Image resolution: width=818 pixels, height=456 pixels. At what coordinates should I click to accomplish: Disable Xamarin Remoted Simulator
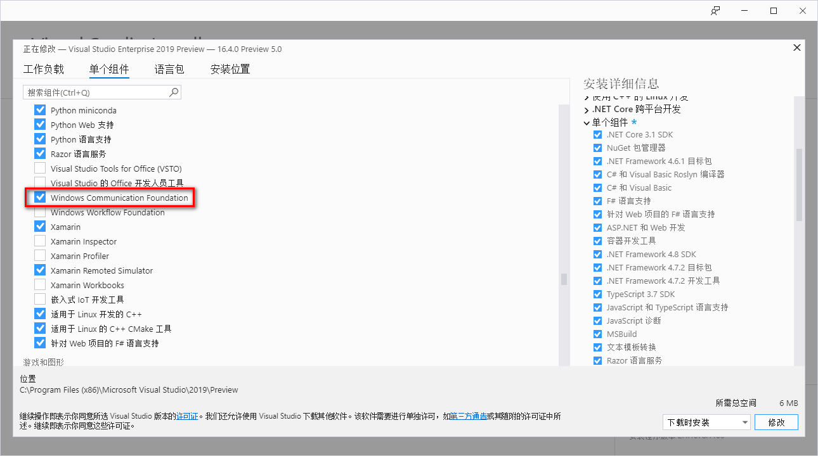point(40,270)
